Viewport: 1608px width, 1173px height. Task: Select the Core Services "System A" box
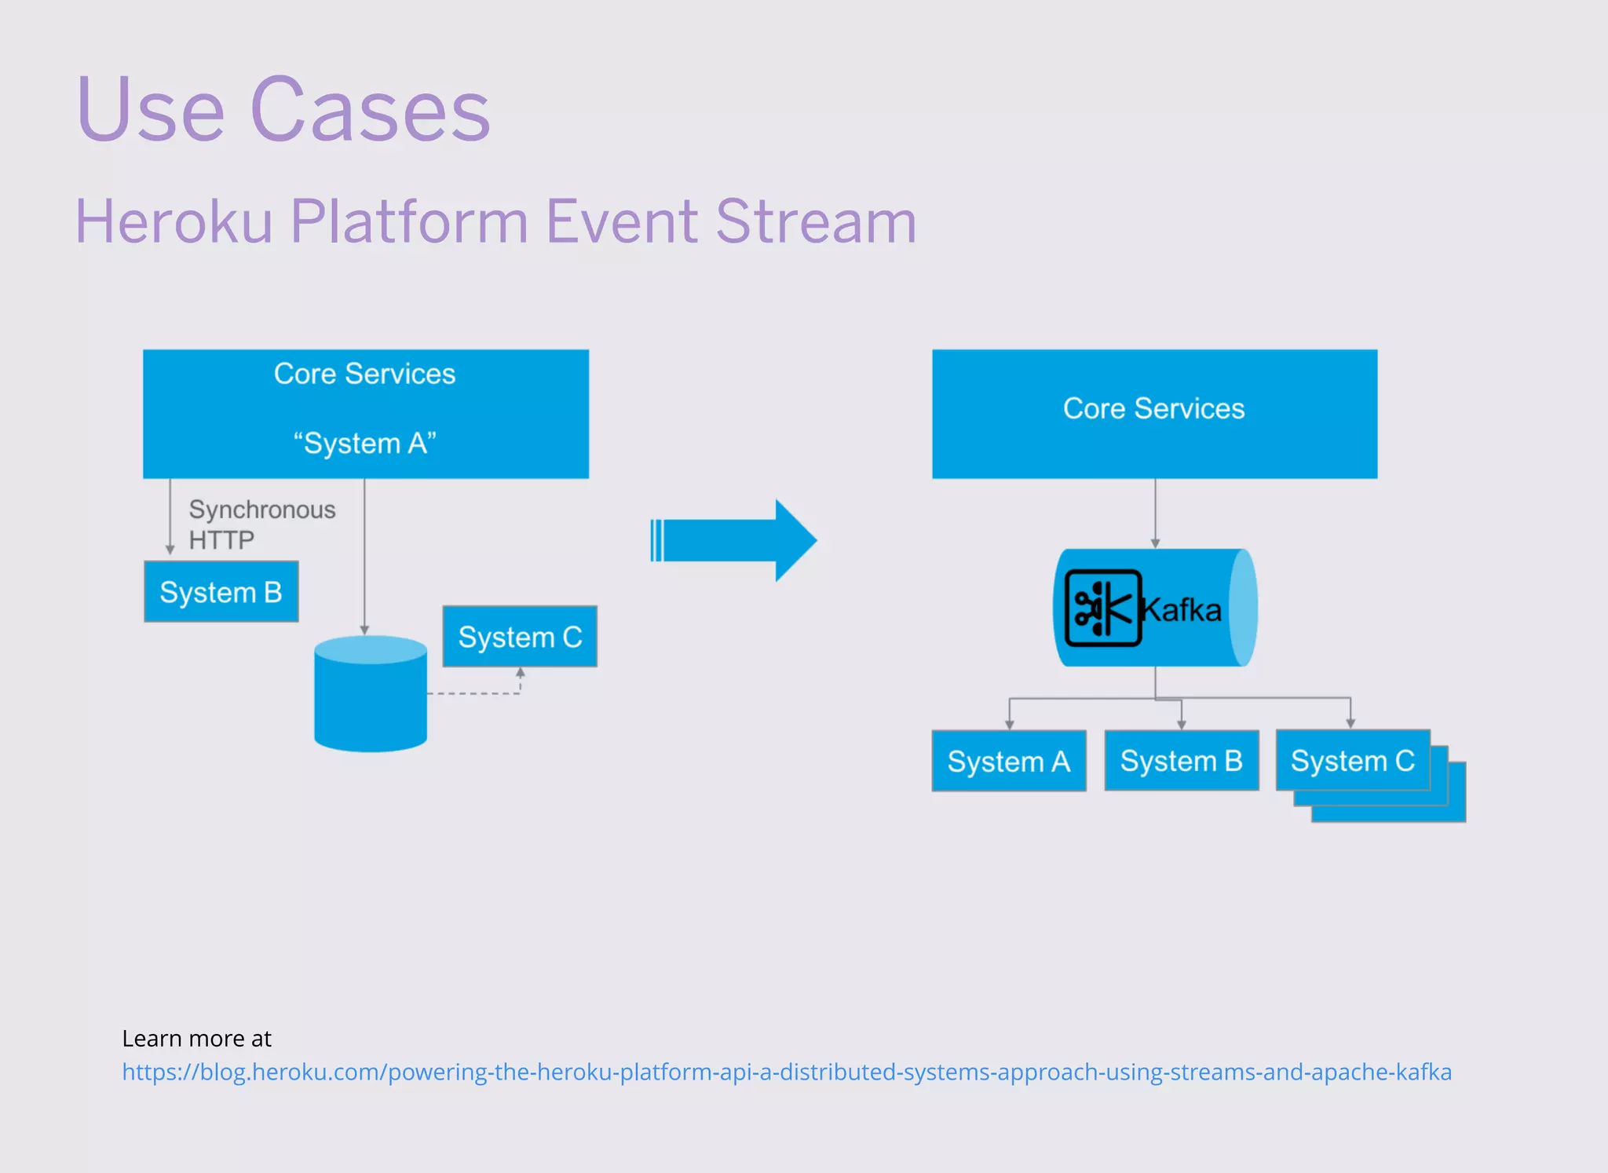pos(366,414)
